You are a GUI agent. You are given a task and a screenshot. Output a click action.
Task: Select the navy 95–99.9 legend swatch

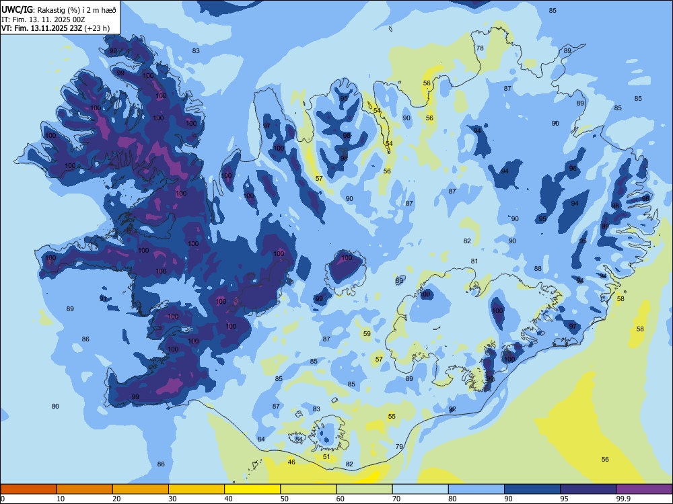[588, 489]
